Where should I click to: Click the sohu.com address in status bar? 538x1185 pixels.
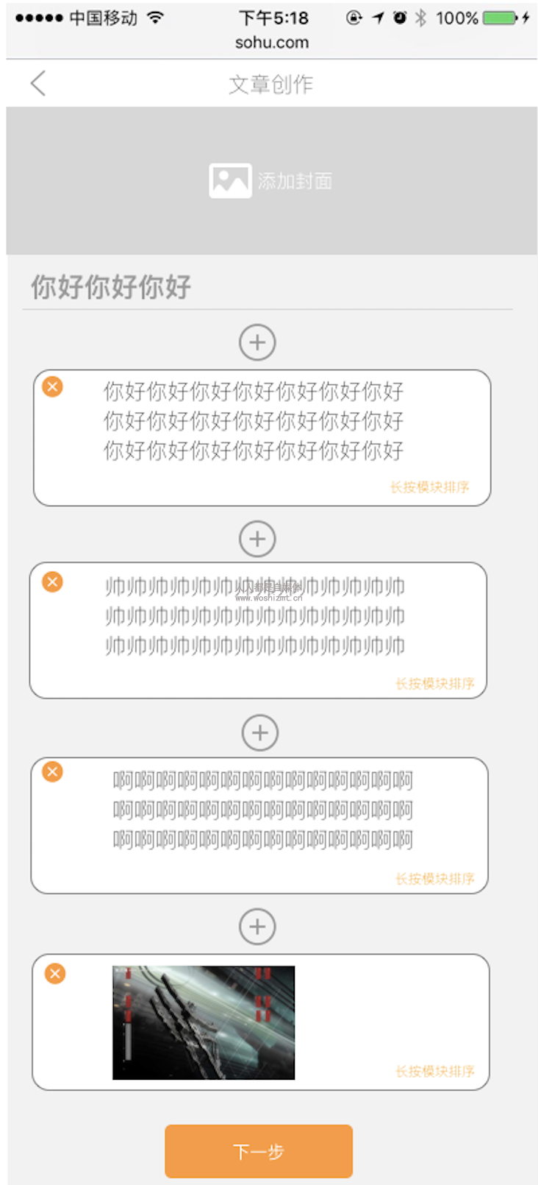pyautogui.click(x=272, y=43)
